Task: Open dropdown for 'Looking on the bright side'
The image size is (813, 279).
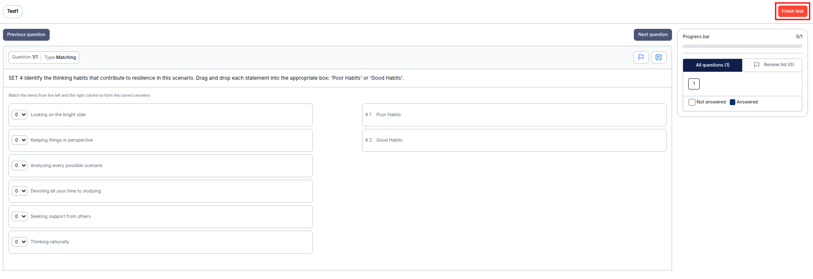Action: tap(20, 114)
